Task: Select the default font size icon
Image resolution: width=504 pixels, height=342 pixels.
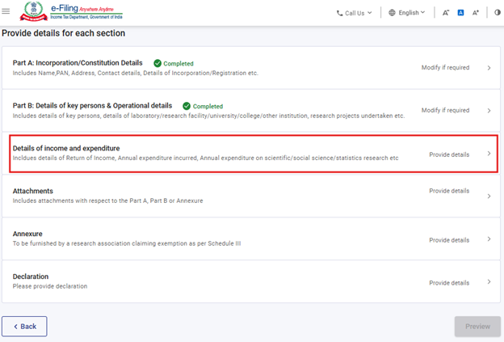Action: pos(460,13)
